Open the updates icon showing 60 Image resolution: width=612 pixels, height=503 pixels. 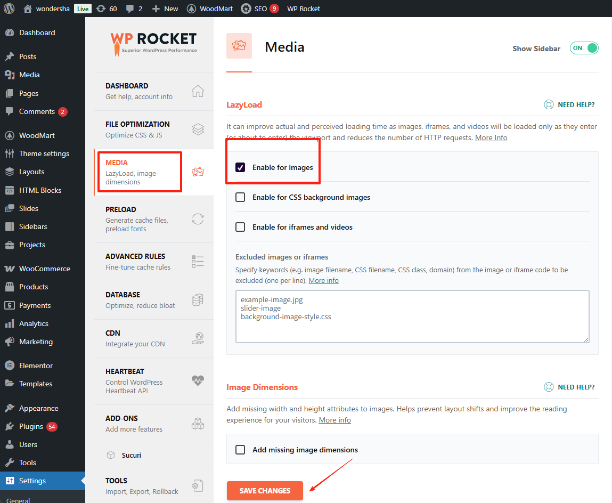point(101,9)
